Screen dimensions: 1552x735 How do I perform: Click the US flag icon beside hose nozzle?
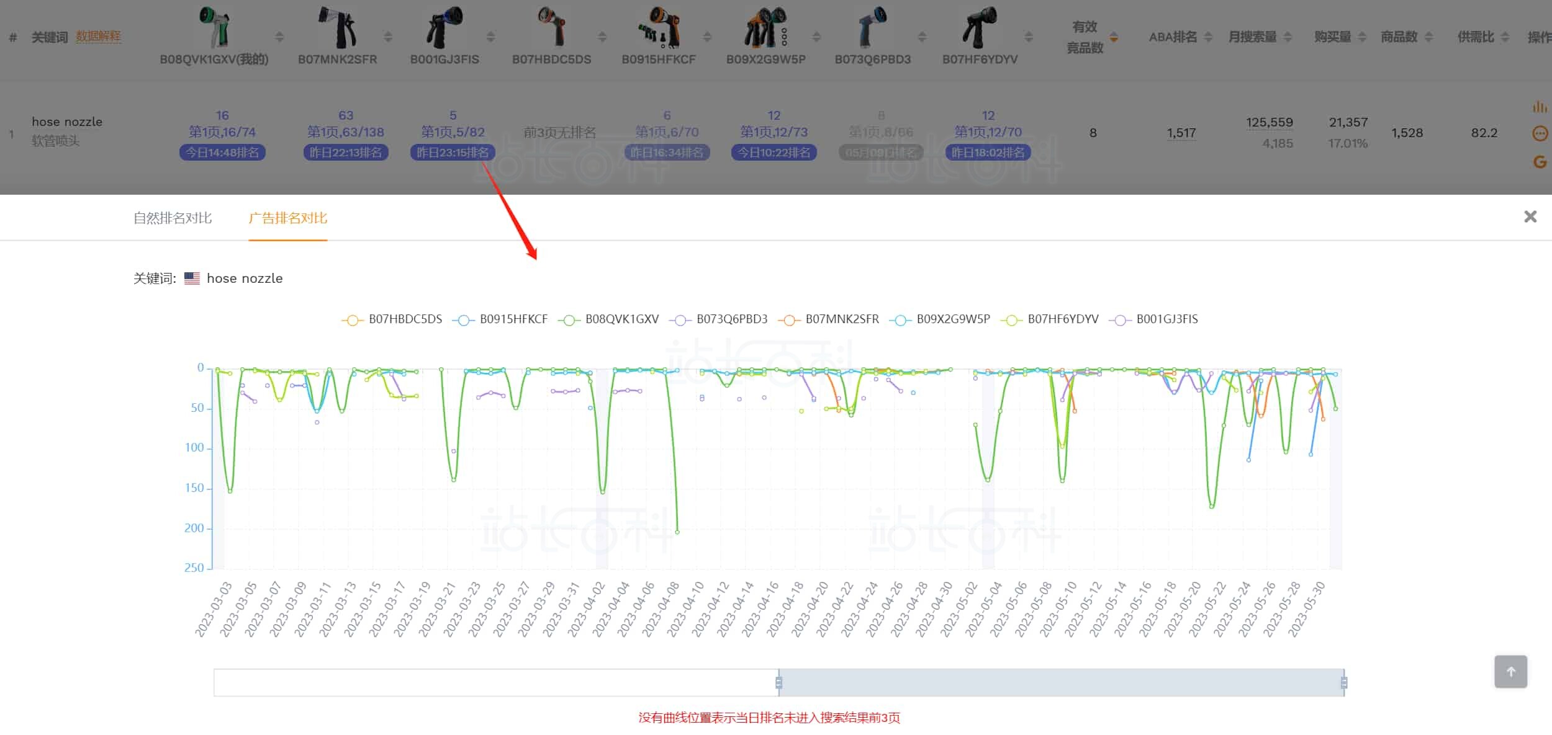(192, 278)
